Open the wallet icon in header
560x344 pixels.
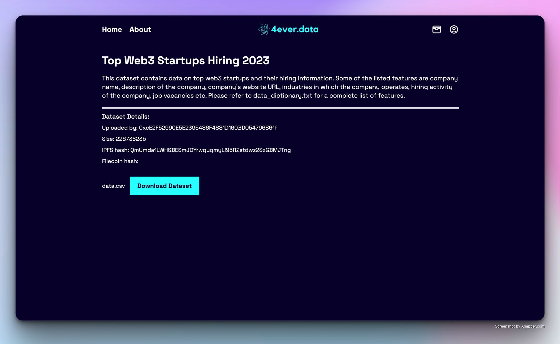pos(436,29)
